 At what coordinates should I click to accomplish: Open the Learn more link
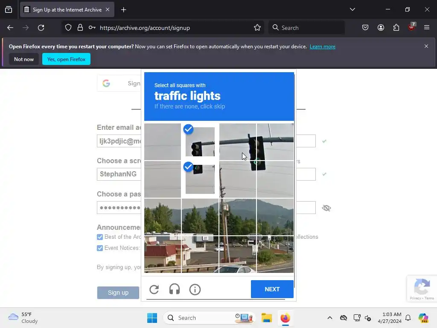323,47
